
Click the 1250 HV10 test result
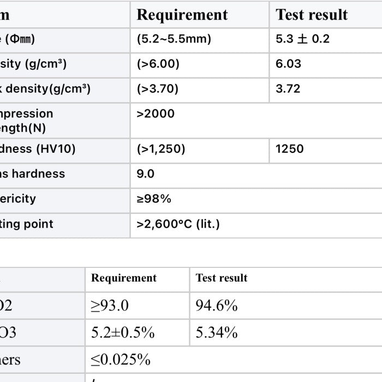coord(289,149)
